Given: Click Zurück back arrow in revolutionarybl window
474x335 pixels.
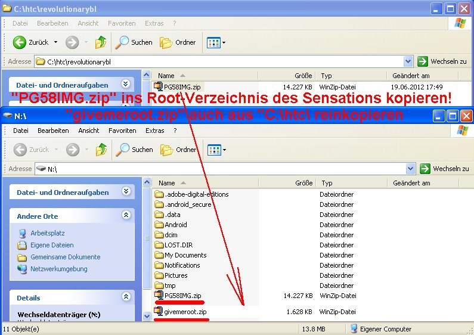Looking at the screenshot, I should coord(20,42).
